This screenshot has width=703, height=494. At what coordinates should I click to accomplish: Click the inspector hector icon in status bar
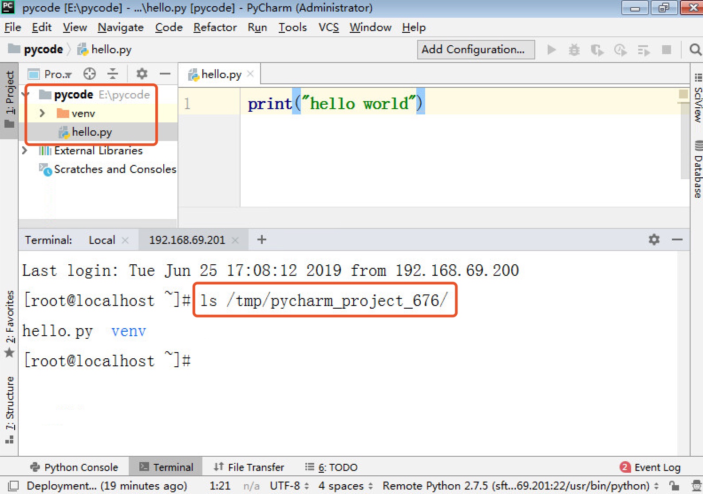[696, 486]
